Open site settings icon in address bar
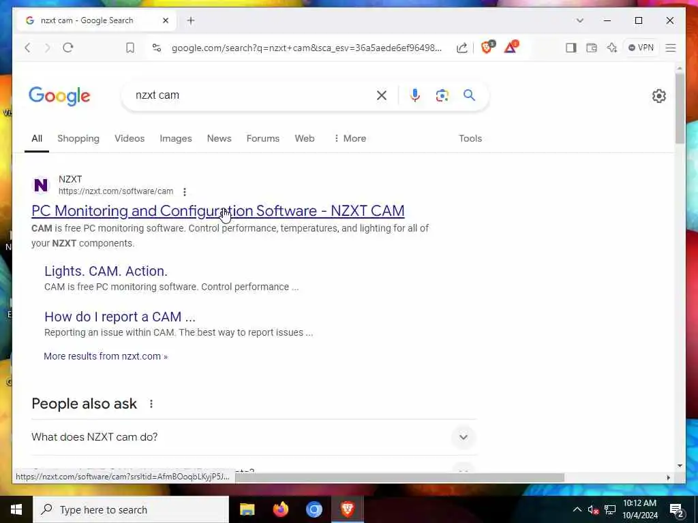Screen dimensions: 698x523 (x=157, y=48)
